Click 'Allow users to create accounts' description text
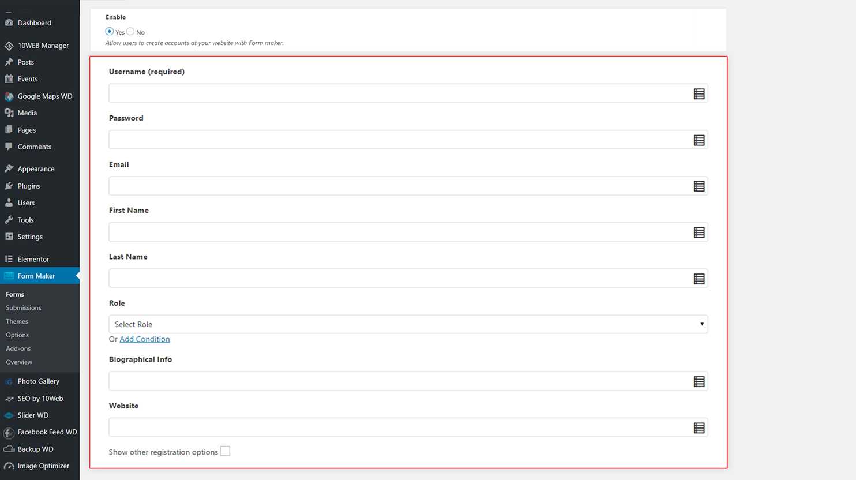The width and height of the screenshot is (856, 480). tap(194, 43)
